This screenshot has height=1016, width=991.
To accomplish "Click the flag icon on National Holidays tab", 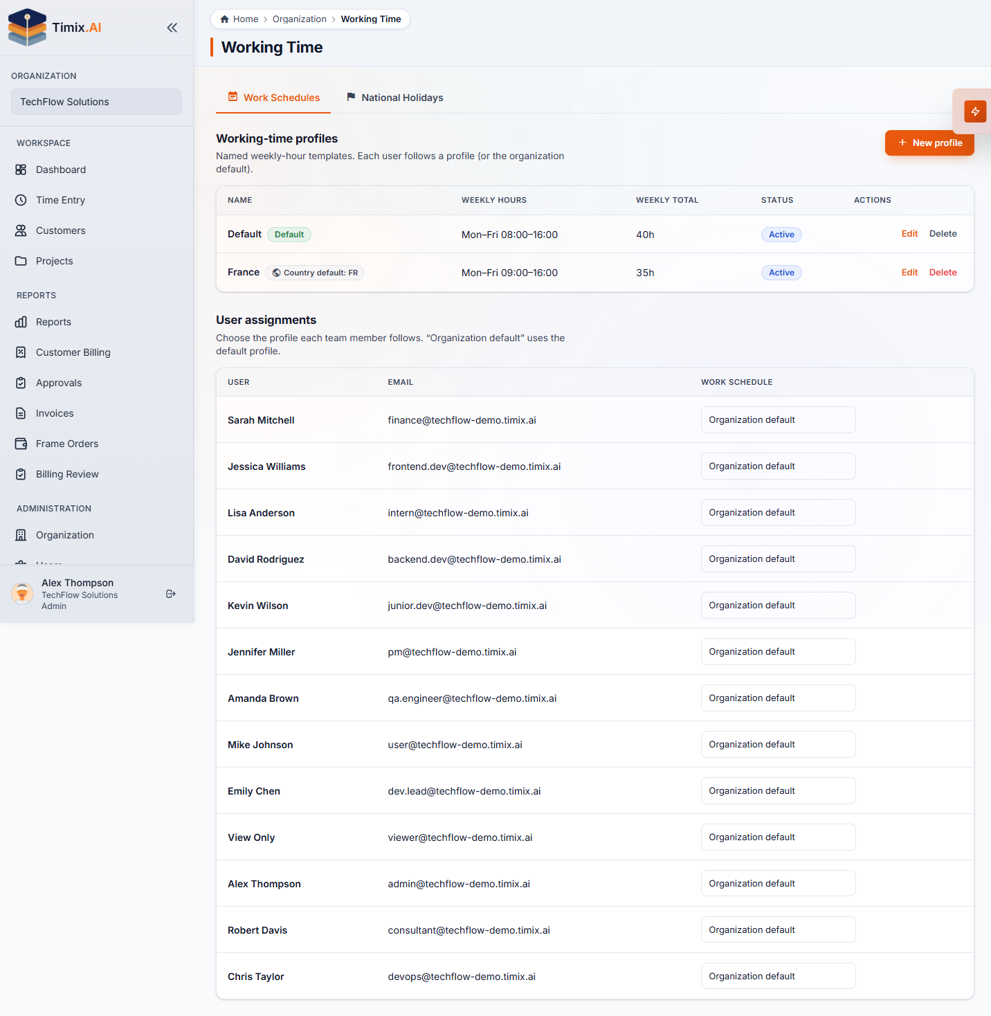I will coord(351,97).
